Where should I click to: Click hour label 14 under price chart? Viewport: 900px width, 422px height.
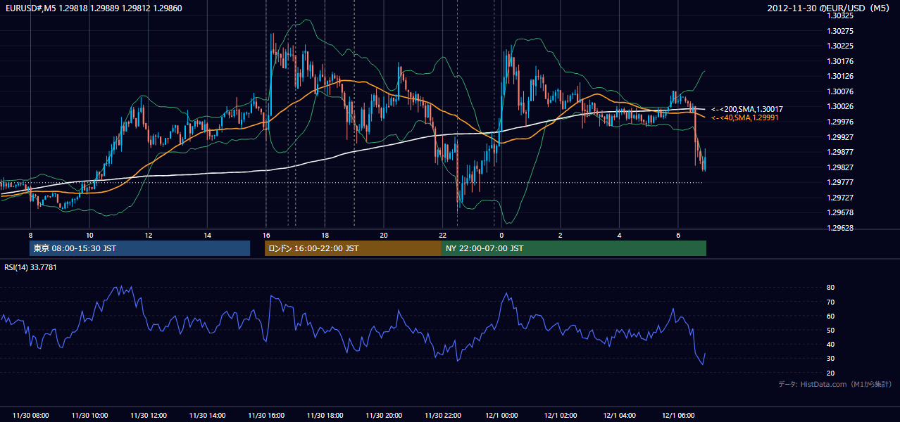pyautogui.click(x=207, y=235)
